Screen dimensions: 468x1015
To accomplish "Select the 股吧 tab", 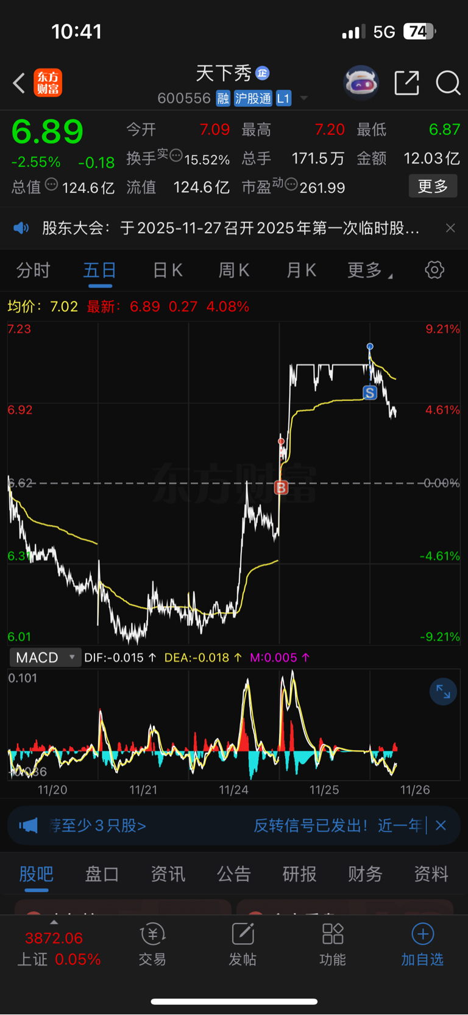I will coord(37,874).
